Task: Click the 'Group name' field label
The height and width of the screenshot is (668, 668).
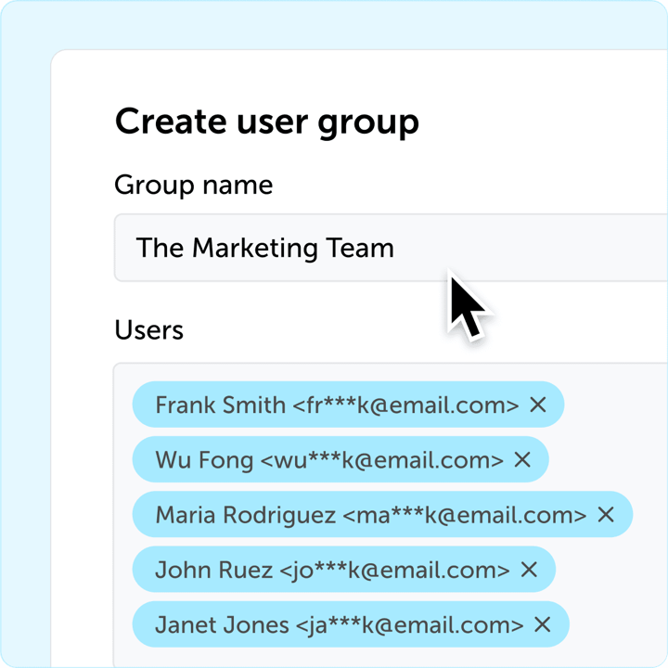Action: tap(193, 186)
